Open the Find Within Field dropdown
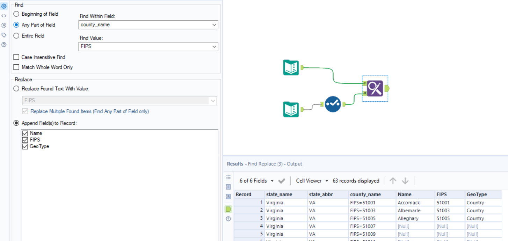Viewport: 508px width, 241px height. tap(214, 25)
